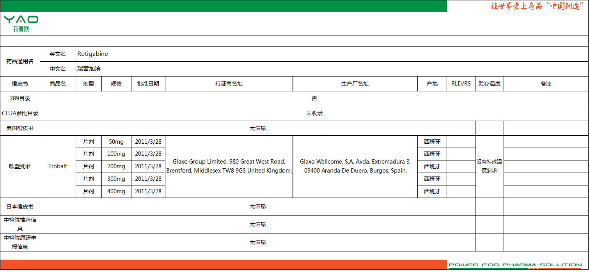Select the "橙皮书" header cell
The image size is (589, 278).
pyautogui.click(x=20, y=84)
